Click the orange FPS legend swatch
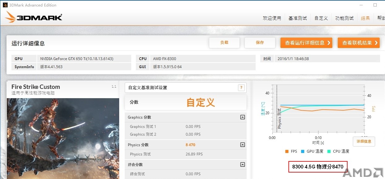The image size is (385, 179). click(287, 151)
